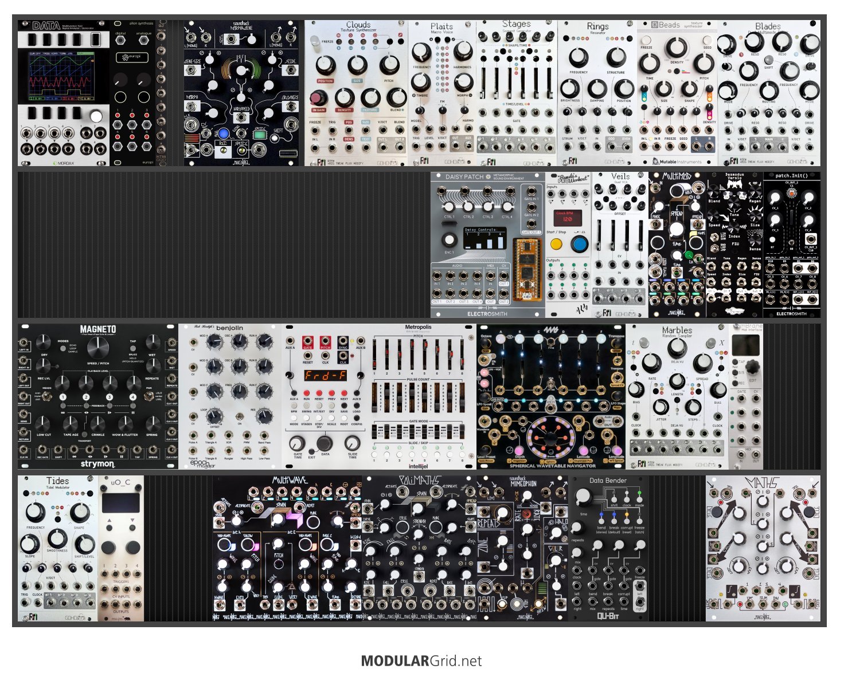Move the Metropolis pitch slider for stage 8
This screenshot has width=844, height=673.
tap(462, 355)
